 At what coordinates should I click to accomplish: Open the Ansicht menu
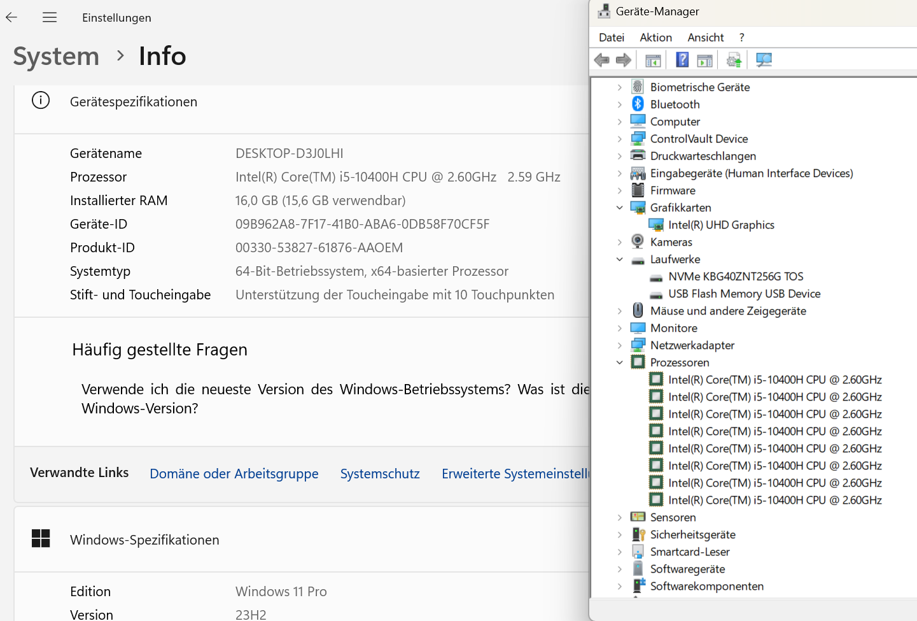point(706,38)
